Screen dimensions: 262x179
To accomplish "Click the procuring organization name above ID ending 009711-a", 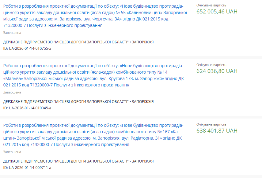I will tap(66, 161).
